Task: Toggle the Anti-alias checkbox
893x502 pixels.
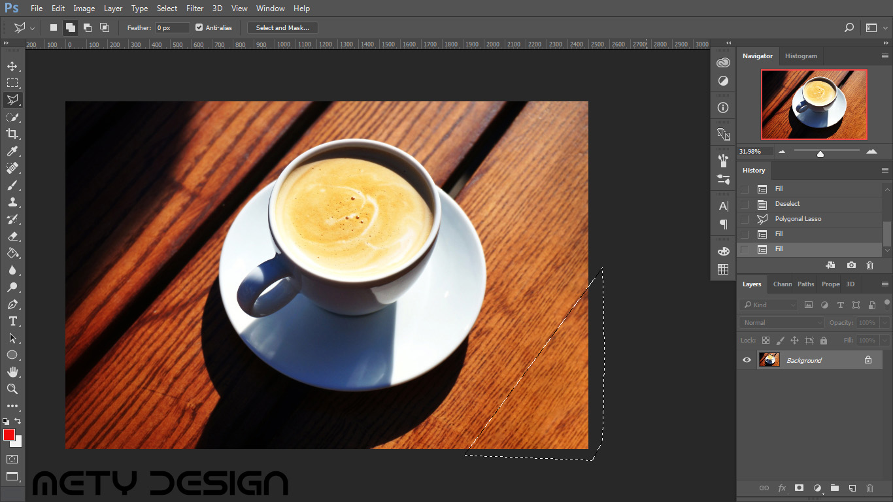Action: point(199,27)
